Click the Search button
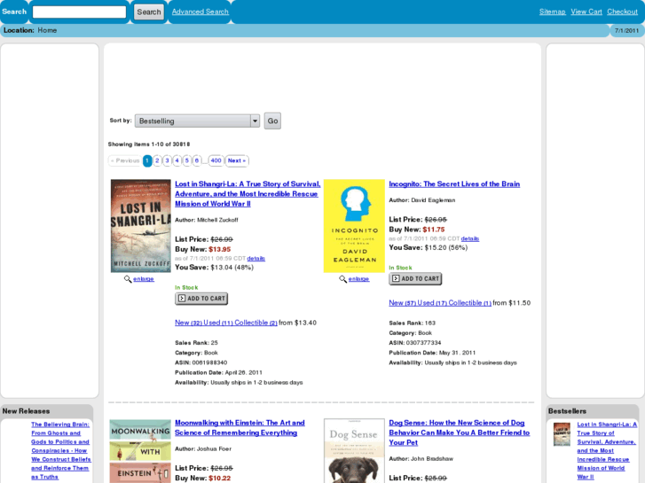The width and height of the screenshot is (645, 483). click(x=149, y=12)
